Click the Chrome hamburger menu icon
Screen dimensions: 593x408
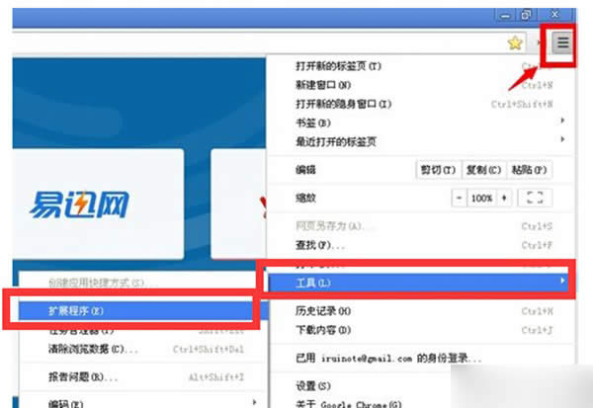pos(562,42)
